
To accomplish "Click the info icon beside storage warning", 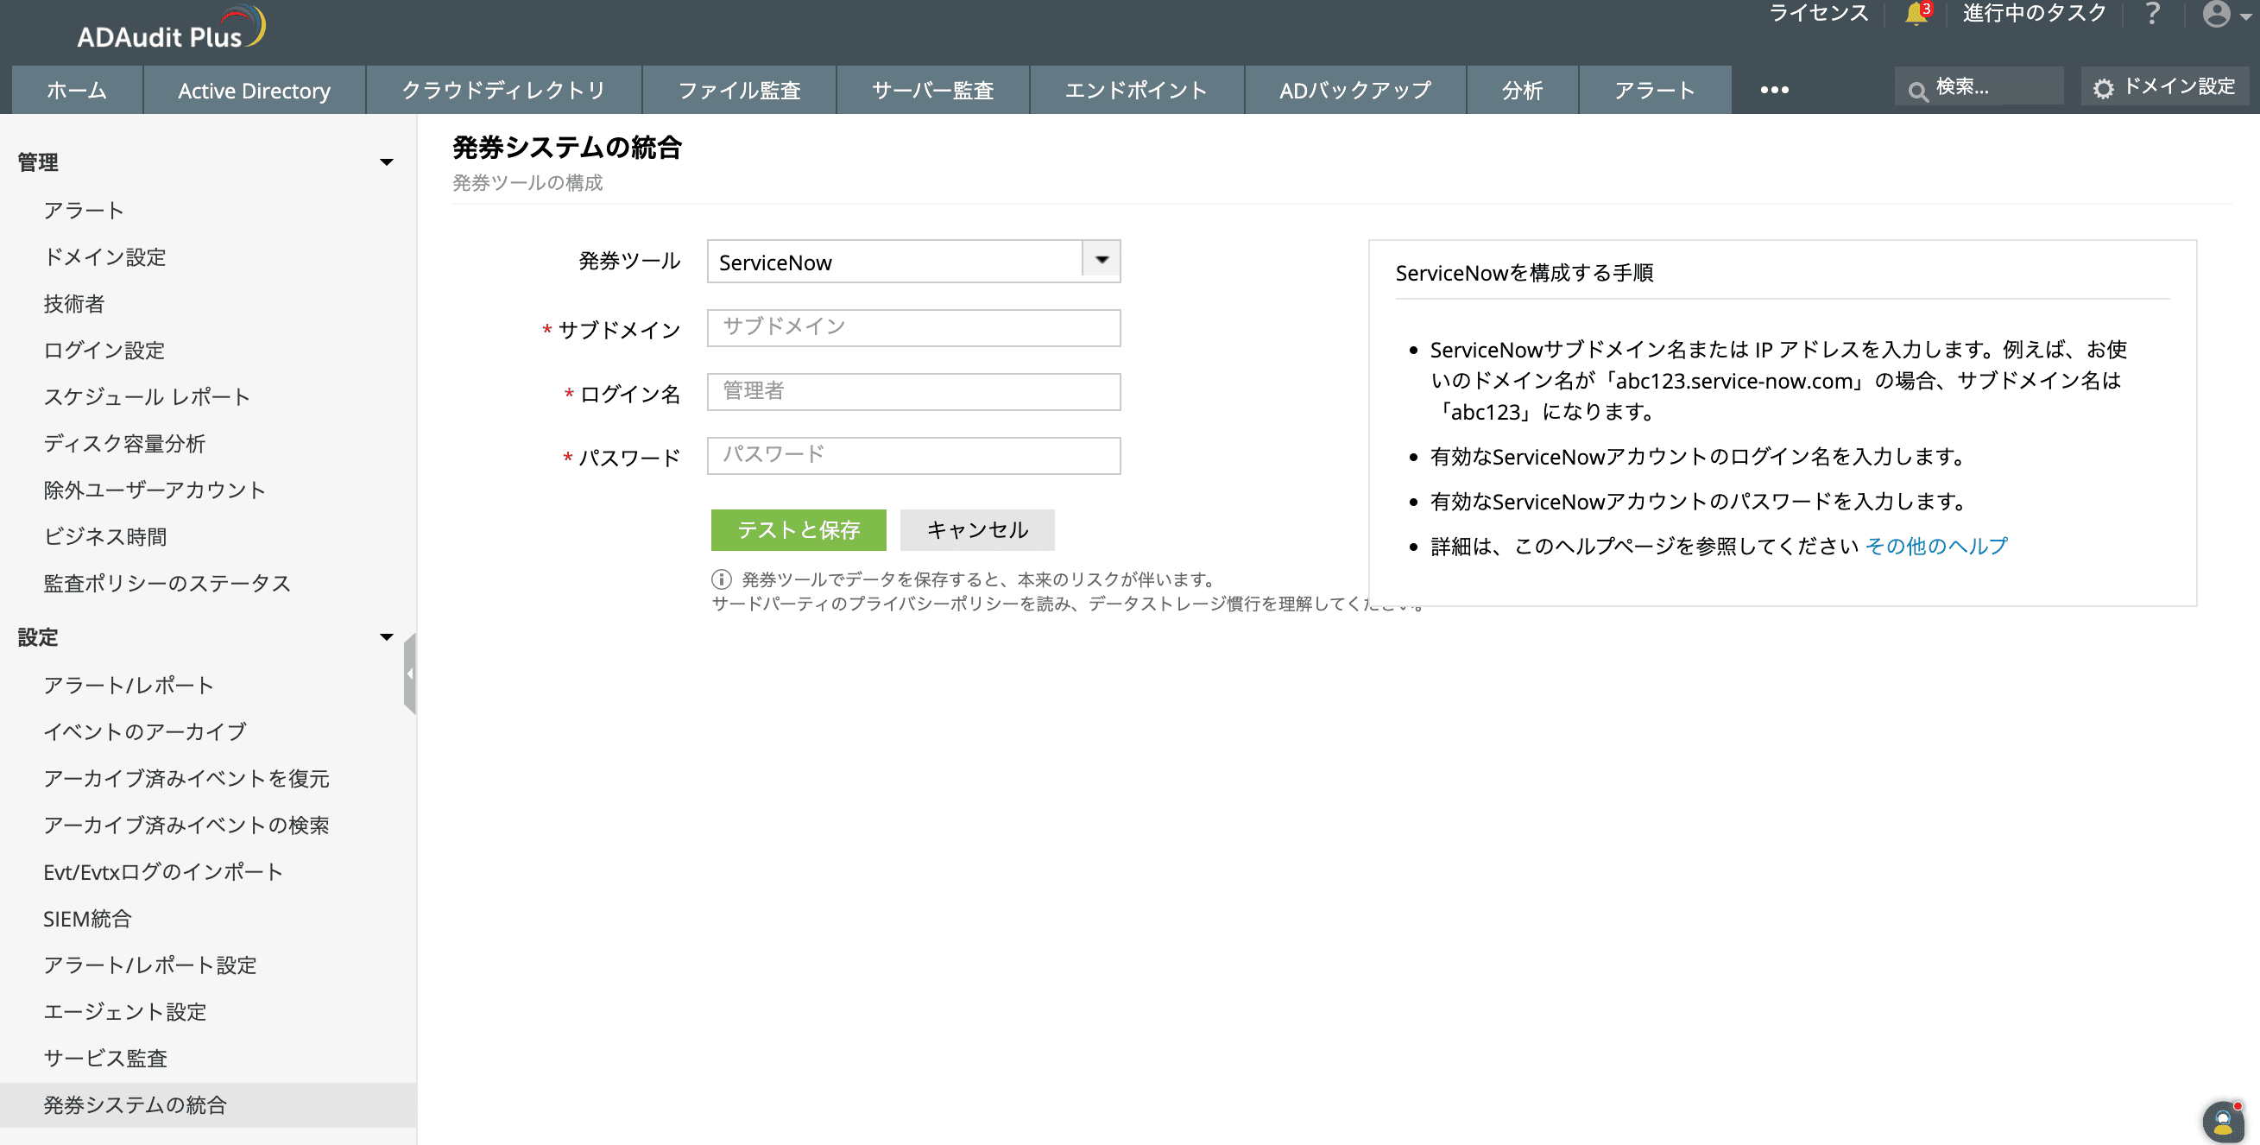I will point(721,579).
